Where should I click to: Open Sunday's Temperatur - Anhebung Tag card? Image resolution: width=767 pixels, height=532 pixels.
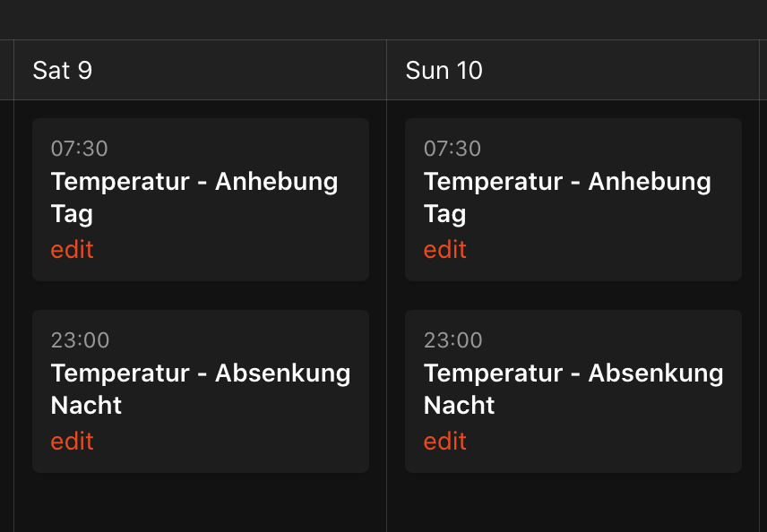click(x=573, y=197)
